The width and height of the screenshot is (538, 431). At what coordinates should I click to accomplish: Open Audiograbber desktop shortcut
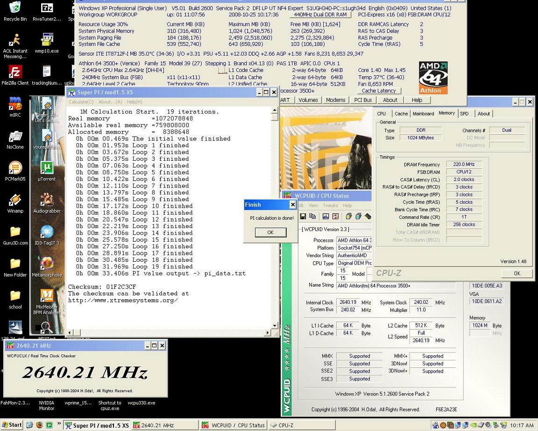pyautogui.click(x=47, y=202)
